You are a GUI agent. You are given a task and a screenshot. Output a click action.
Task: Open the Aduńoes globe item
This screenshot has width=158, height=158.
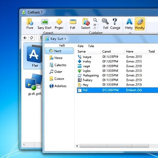[x=58, y=86]
